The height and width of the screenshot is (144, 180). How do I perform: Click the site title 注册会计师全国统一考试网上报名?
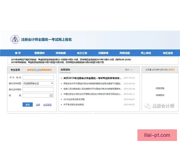(46, 40)
